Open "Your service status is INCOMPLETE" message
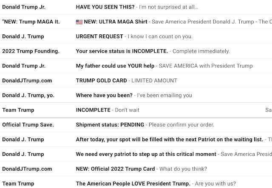272x188 pixels. coord(122,51)
